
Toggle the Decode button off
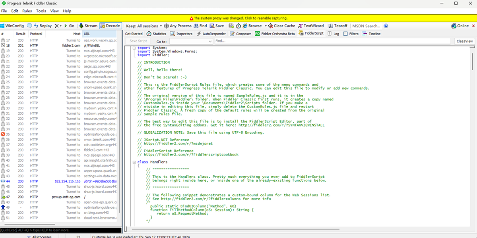[110, 26]
